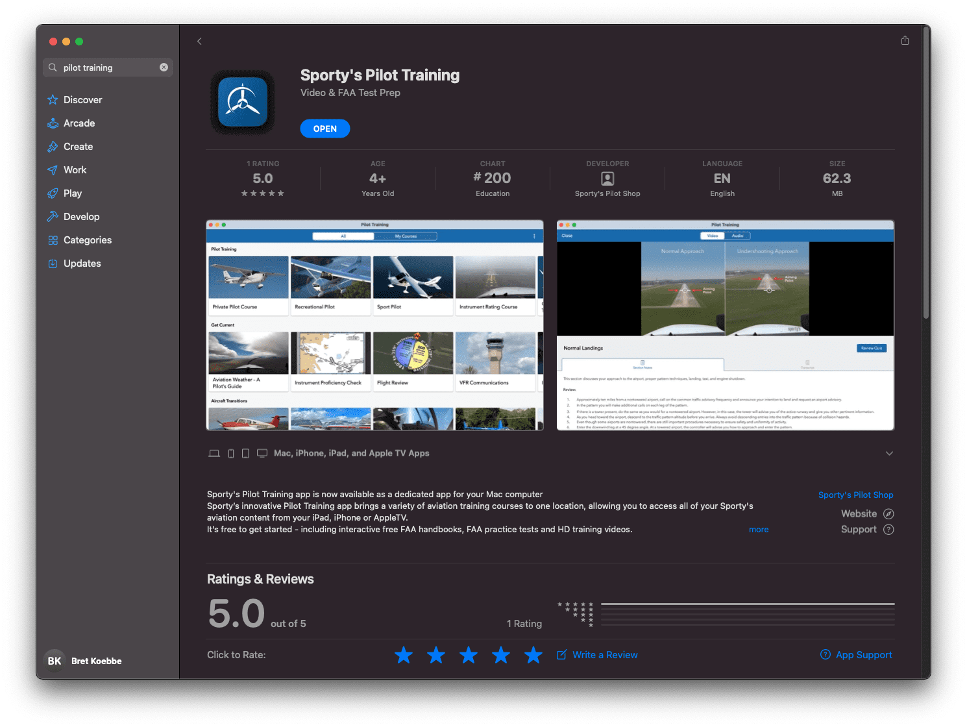Click the EN English language info
The image size is (967, 727).
722,179
